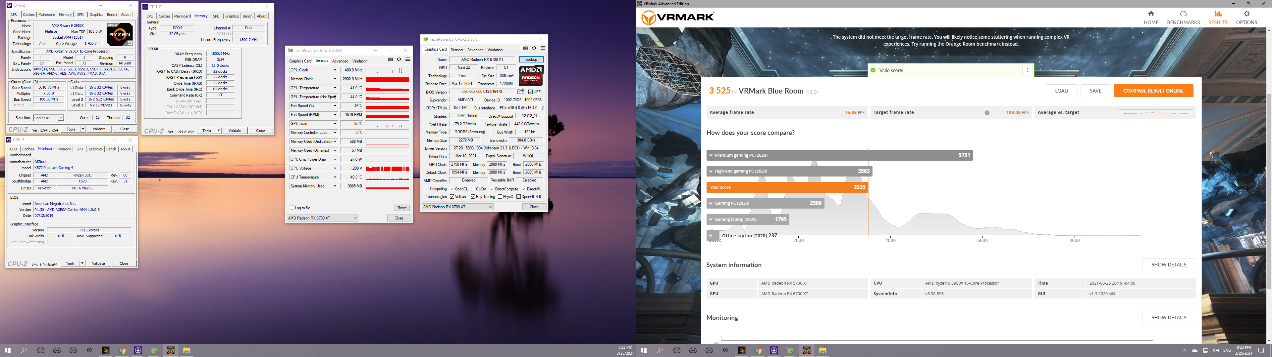1272x357 pixels.
Task: Open Validation tab in GPU-Z Graphics Card window
Action: tap(495, 50)
